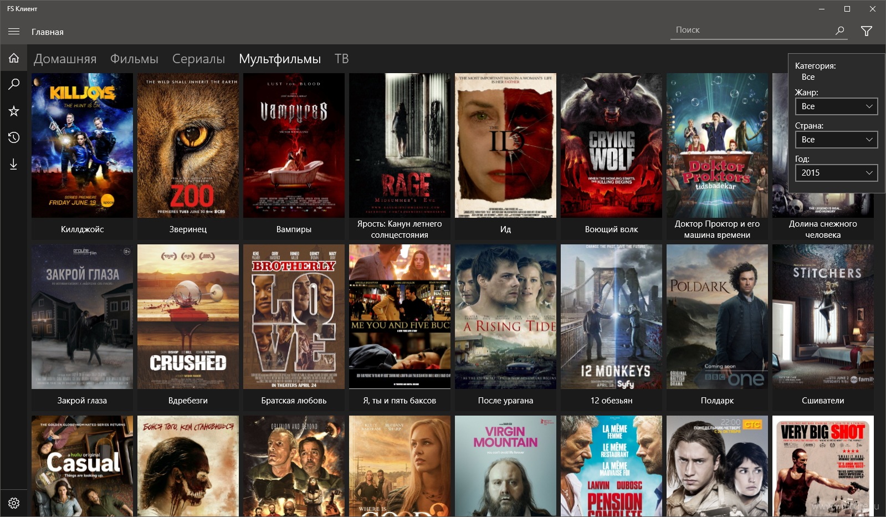Click the title Полдарк
The width and height of the screenshot is (886, 517).
[717, 401]
